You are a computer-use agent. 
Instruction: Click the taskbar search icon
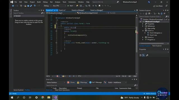coord(18,97)
